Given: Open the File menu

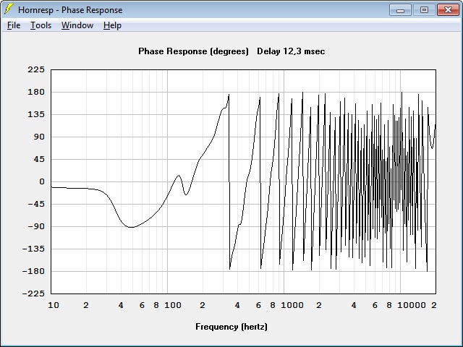Looking at the screenshot, I should (14, 25).
